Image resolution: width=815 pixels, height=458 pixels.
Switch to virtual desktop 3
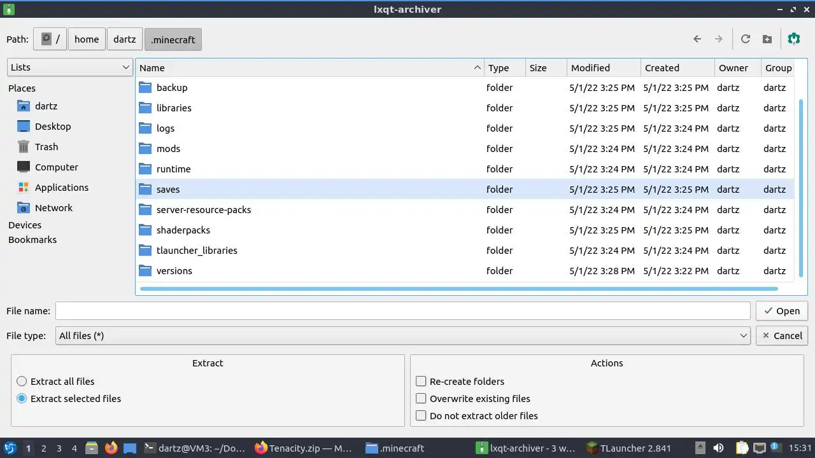click(59, 448)
